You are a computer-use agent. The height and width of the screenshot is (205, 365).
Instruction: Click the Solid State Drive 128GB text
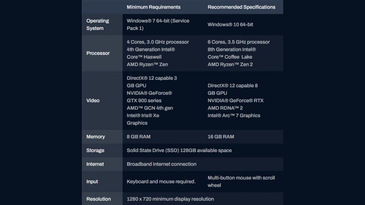(x=179, y=151)
